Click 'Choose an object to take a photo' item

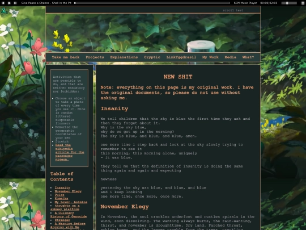[70, 111]
